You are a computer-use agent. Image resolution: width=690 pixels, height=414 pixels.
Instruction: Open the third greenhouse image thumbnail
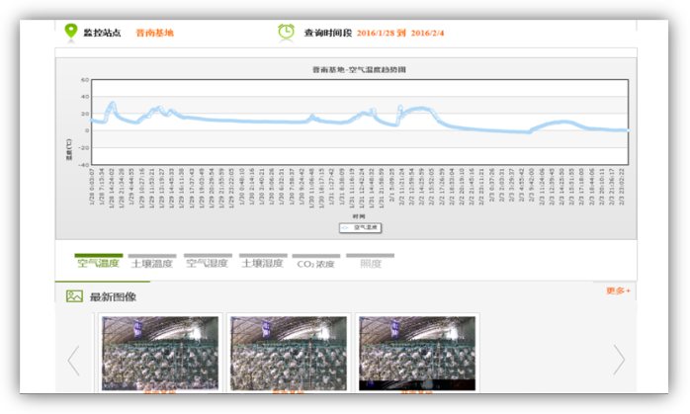pyautogui.click(x=417, y=354)
